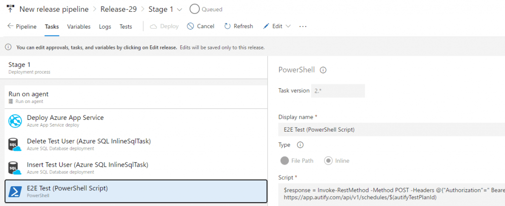Open the Tests tab

pyautogui.click(x=126, y=27)
